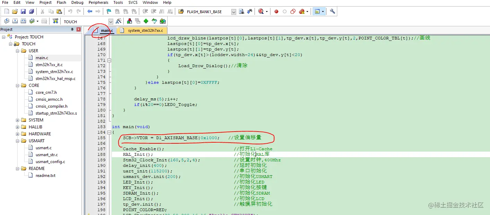Open the TOUCH target selection dropdown
Viewport: 490px width, 215px height.
[x=111, y=21]
